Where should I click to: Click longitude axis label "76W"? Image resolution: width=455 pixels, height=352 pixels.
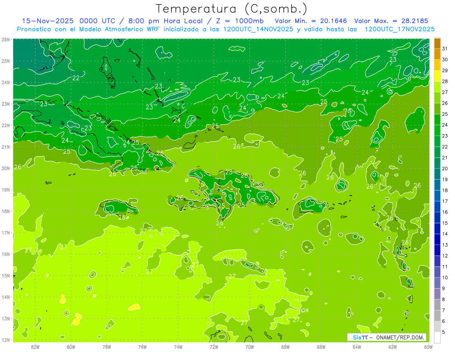(143, 347)
